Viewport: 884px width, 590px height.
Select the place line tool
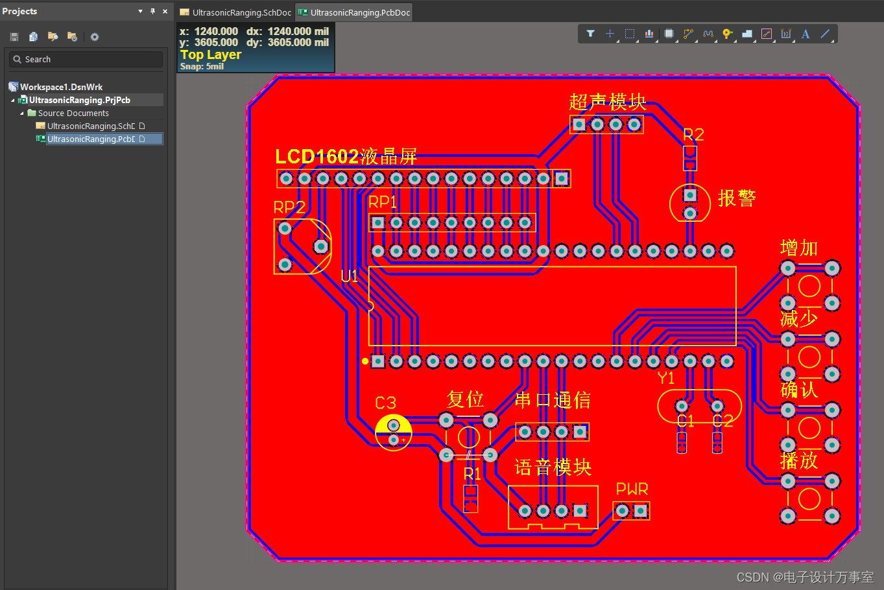point(825,34)
